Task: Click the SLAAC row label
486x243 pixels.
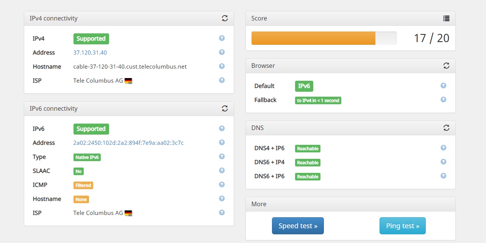Action: pos(41,171)
